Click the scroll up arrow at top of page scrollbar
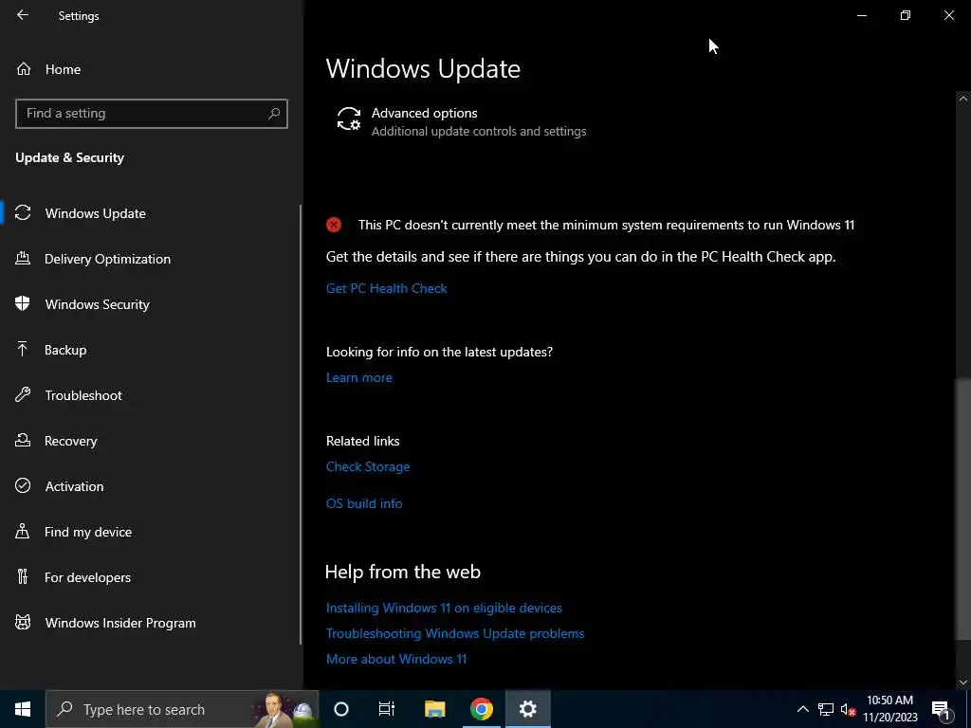The height and width of the screenshot is (728, 971). [963, 99]
